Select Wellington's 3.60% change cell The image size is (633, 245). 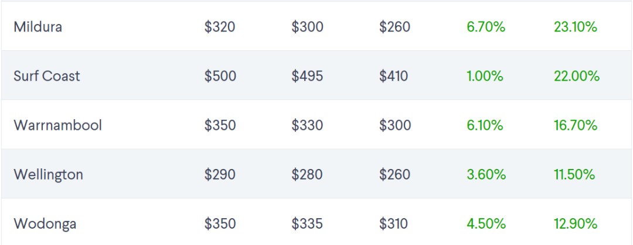(x=486, y=174)
